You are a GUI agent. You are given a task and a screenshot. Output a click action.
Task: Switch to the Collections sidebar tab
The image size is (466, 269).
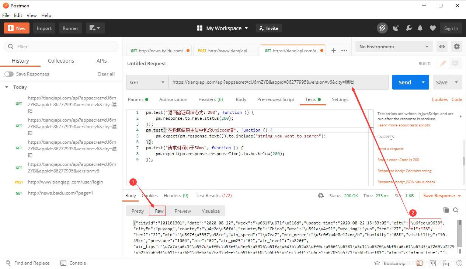pos(61,61)
